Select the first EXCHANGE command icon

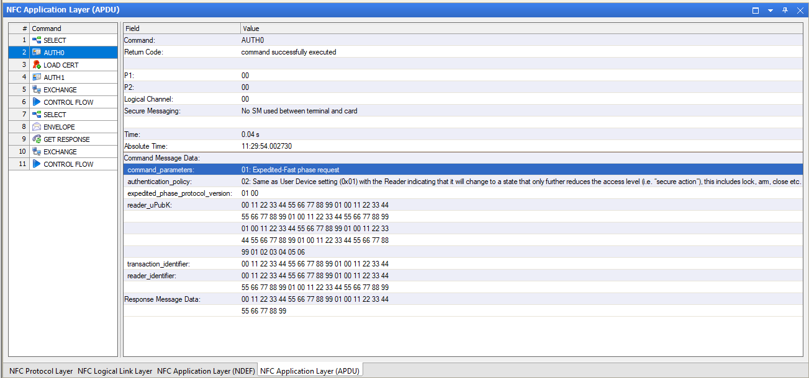tap(37, 90)
